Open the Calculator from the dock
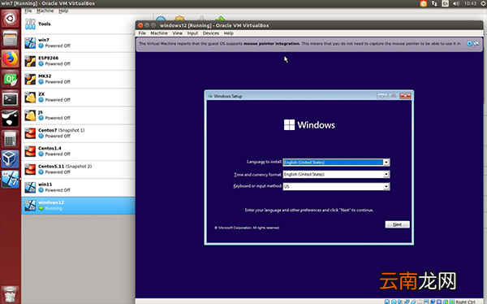This screenshot has height=304, width=487. coord(10,139)
